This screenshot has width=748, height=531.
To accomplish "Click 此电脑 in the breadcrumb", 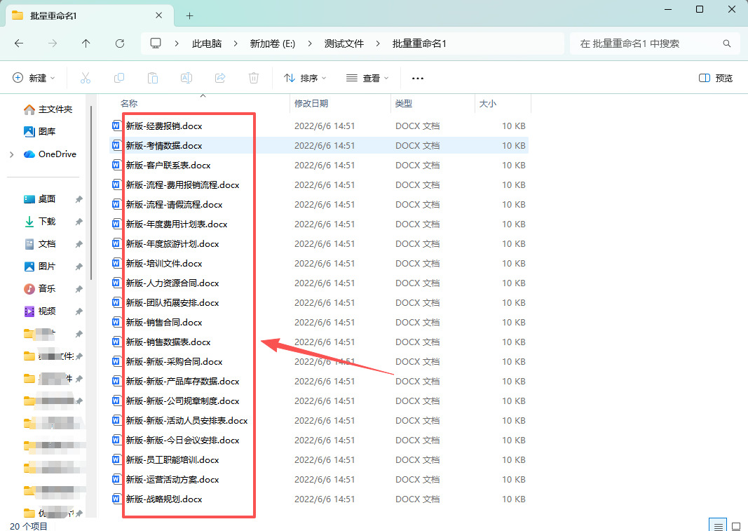I will coord(207,43).
